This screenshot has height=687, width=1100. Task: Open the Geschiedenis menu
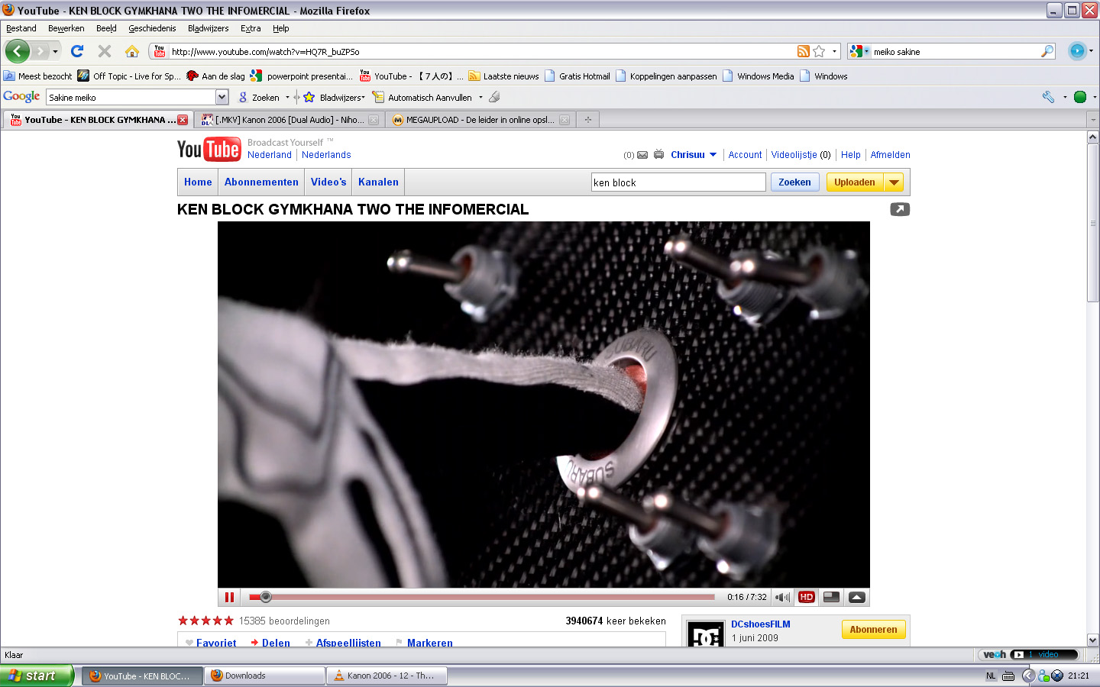[152, 28]
